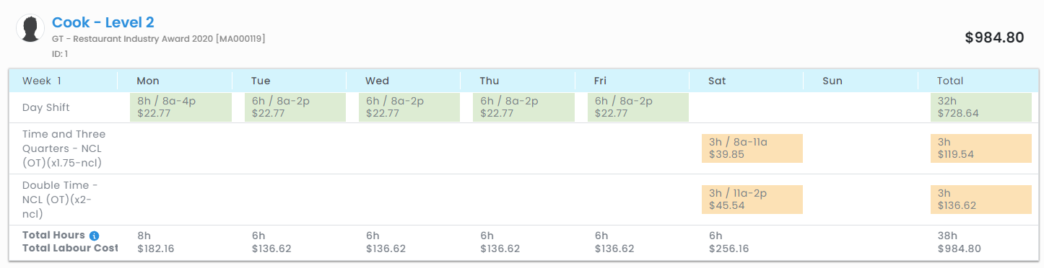The height and width of the screenshot is (268, 1044).
Task: Select Tuesday 6h / 8a-2p shift block
Action: click(x=296, y=107)
